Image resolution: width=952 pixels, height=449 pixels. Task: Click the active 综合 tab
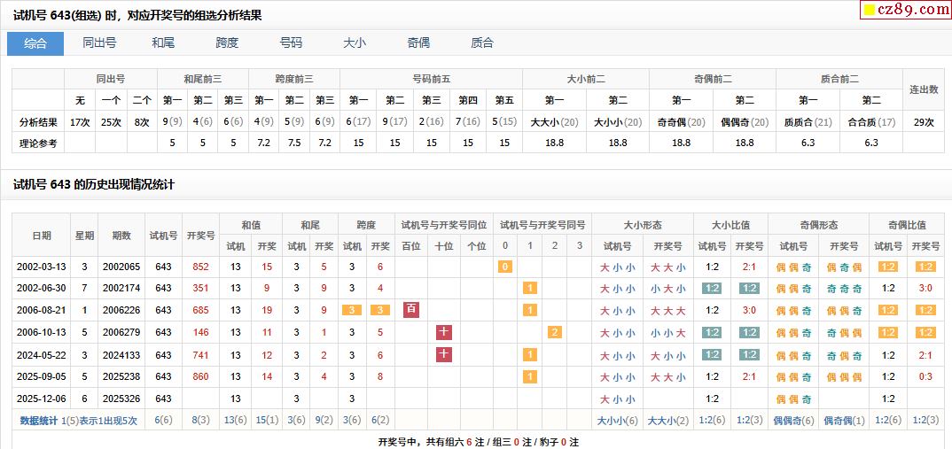pyautogui.click(x=35, y=43)
